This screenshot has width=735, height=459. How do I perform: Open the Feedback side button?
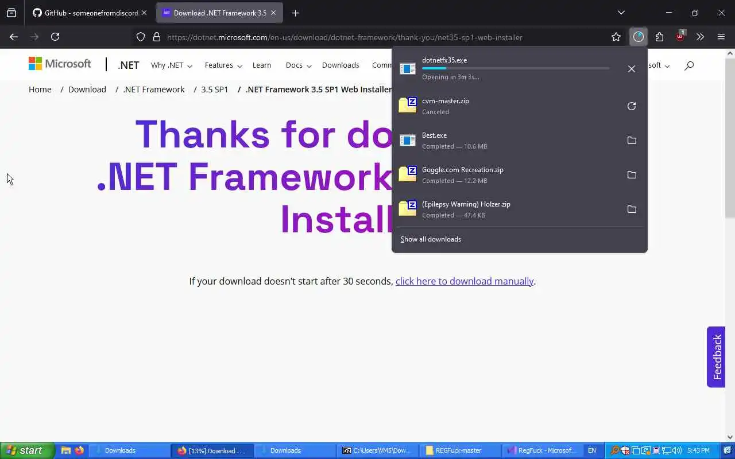click(716, 357)
